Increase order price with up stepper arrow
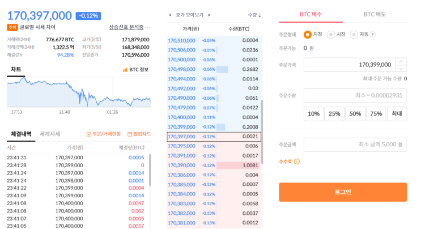This screenshot has width=421, height=229. [401, 61]
